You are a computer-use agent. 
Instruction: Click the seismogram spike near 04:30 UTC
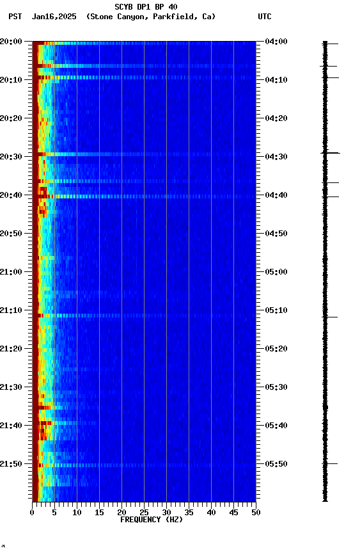click(x=330, y=153)
